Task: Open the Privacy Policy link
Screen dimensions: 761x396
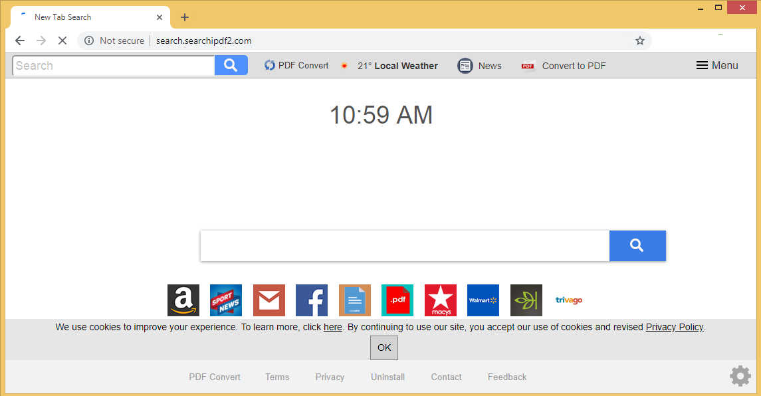Action: coord(675,327)
